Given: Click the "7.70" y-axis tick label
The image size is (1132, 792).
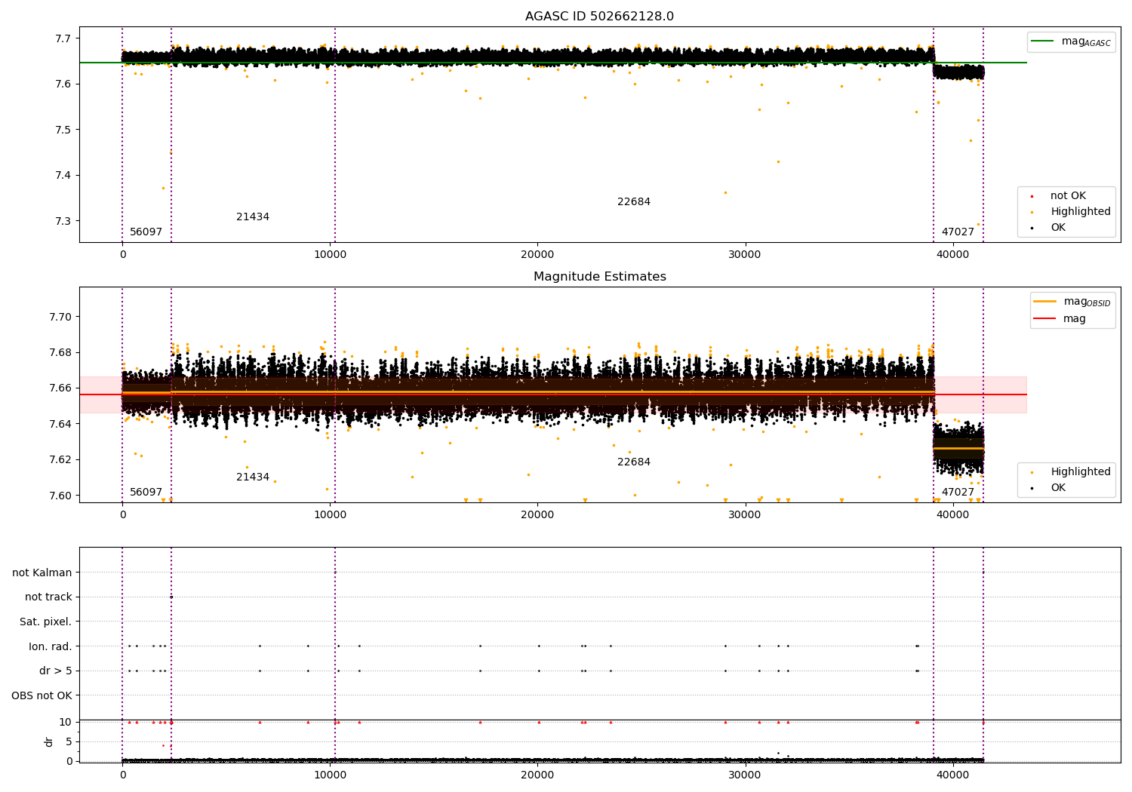Looking at the screenshot, I should [62, 317].
